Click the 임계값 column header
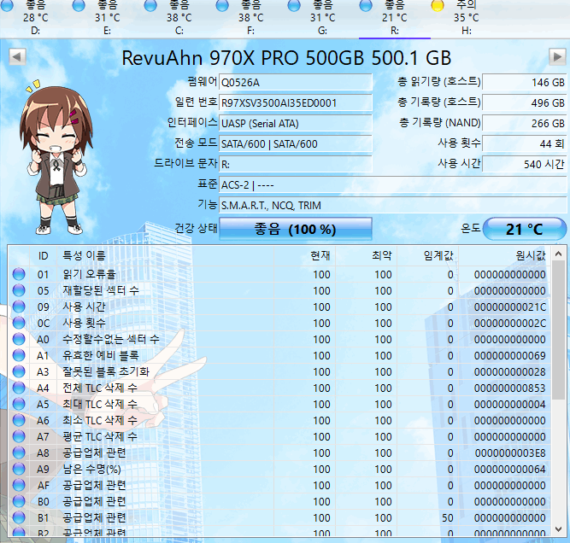This screenshot has width=570, height=543. click(428, 255)
